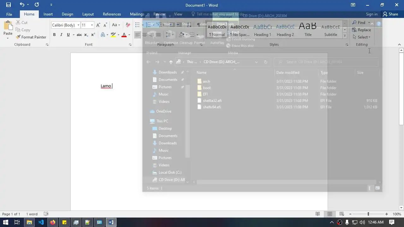Open the Customize Quick Access Toolbar dropdown
Screen dimensions: 404x227
(x=51, y=5)
